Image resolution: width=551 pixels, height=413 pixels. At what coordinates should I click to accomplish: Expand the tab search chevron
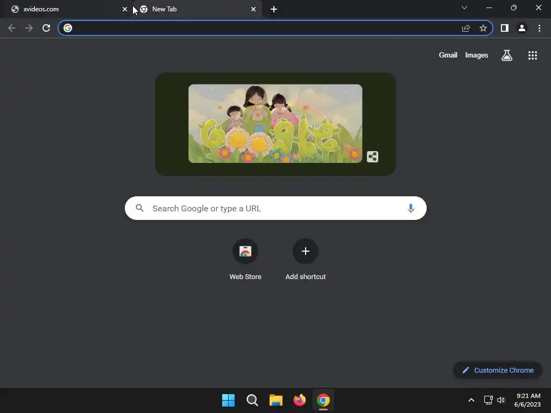464,8
